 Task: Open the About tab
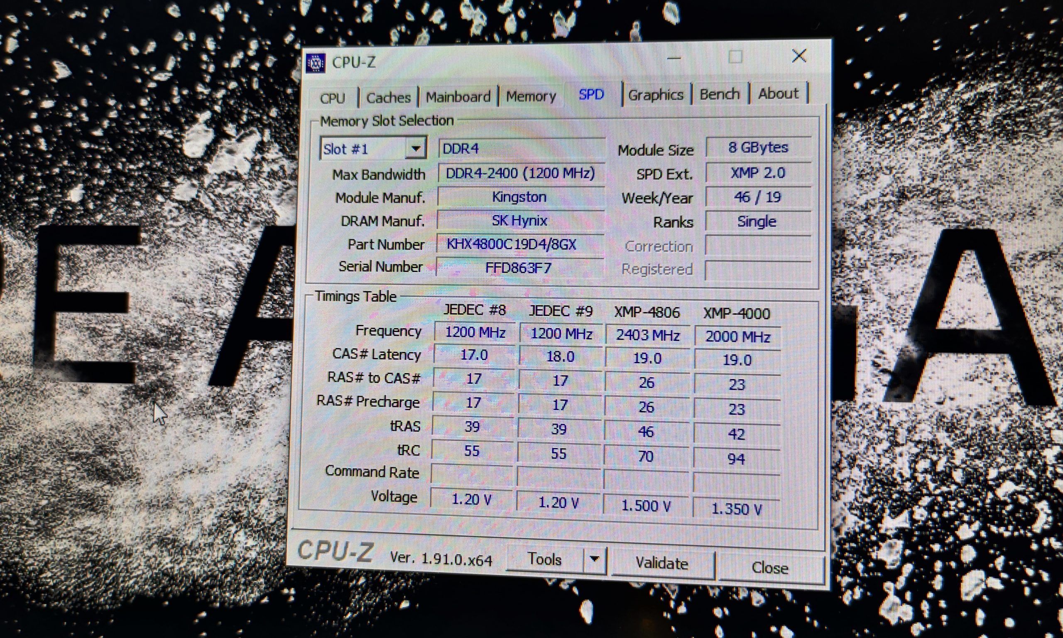pos(778,93)
